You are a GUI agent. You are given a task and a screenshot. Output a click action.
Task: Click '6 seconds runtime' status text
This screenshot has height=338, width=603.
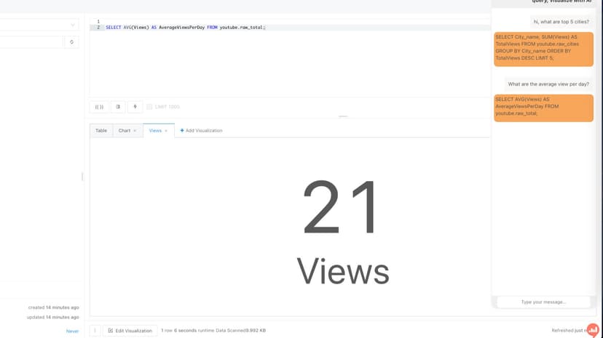(194, 330)
